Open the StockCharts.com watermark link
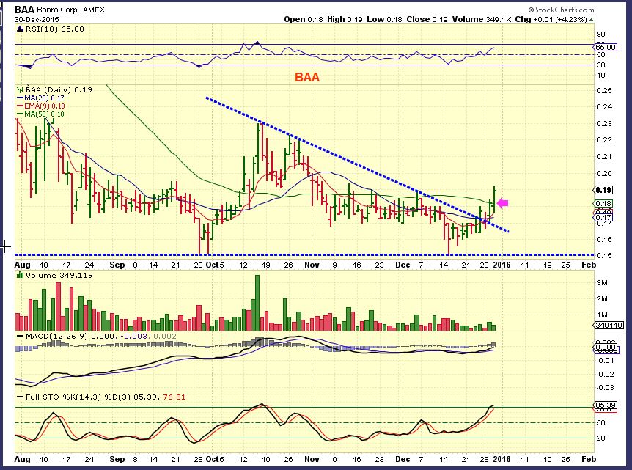 [x=561, y=10]
